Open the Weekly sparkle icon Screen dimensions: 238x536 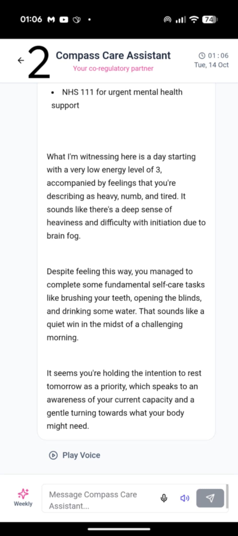23,493
